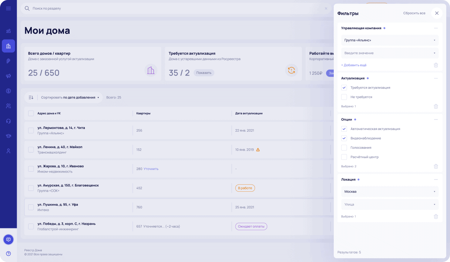Open the Группа «Альянс» company dropdown

(x=390, y=40)
